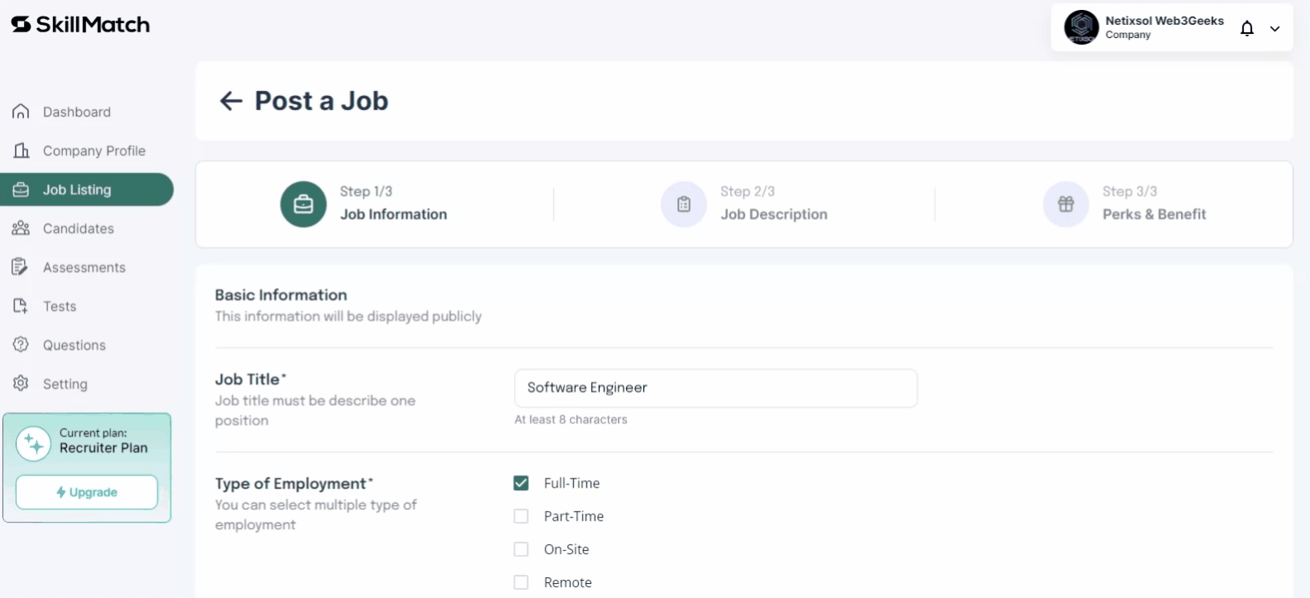Click the Setting gear icon
1310x598 pixels.
[21, 384]
